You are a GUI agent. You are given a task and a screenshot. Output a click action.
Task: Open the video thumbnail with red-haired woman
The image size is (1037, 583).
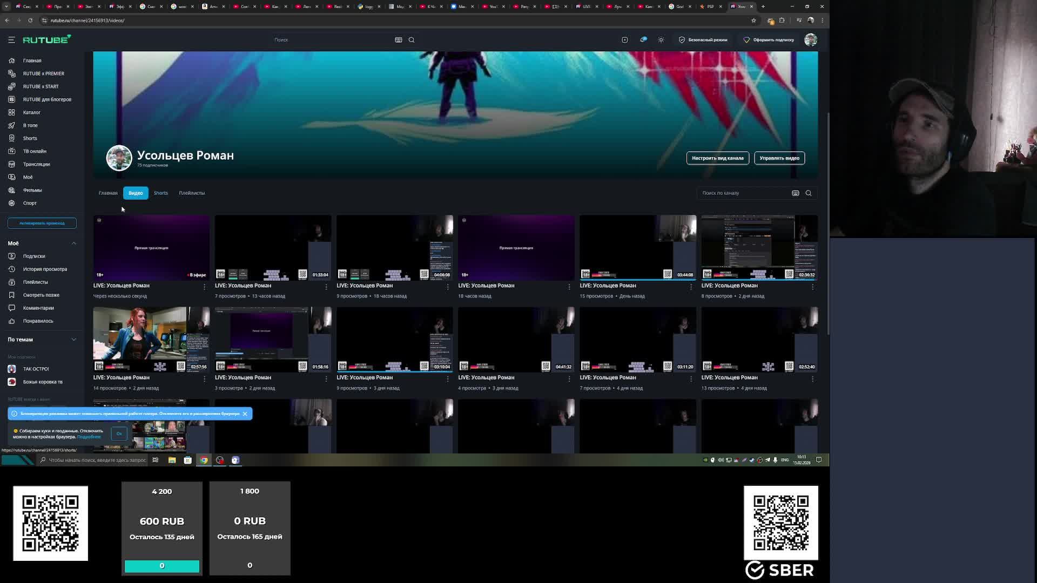coord(140,339)
